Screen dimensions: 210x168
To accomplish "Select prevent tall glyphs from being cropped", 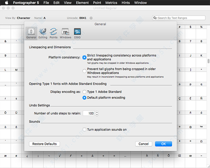I will [x=84, y=71].
